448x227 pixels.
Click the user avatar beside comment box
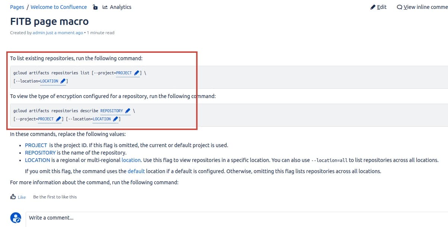click(16, 217)
